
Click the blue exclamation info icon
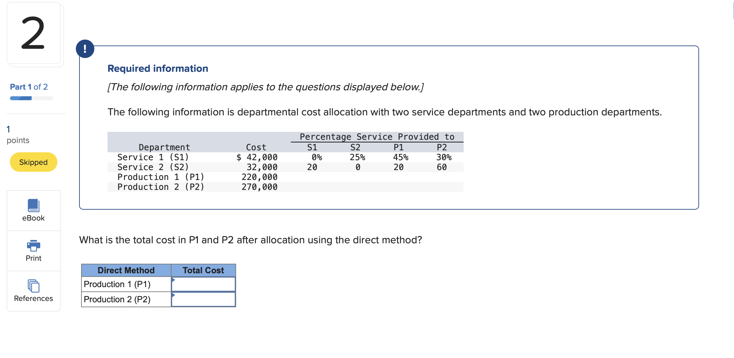coord(85,49)
